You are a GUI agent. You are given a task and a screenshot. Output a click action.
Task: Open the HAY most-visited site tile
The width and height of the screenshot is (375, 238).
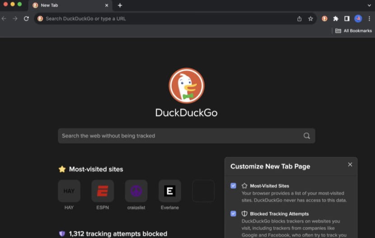click(x=69, y=191)
